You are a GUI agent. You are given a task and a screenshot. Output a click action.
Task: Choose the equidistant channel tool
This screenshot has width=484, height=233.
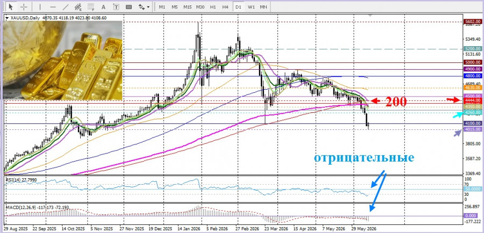[78, 6]
